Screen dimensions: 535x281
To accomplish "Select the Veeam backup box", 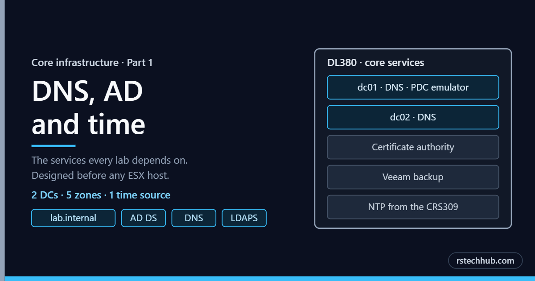I will coord(413,177).
